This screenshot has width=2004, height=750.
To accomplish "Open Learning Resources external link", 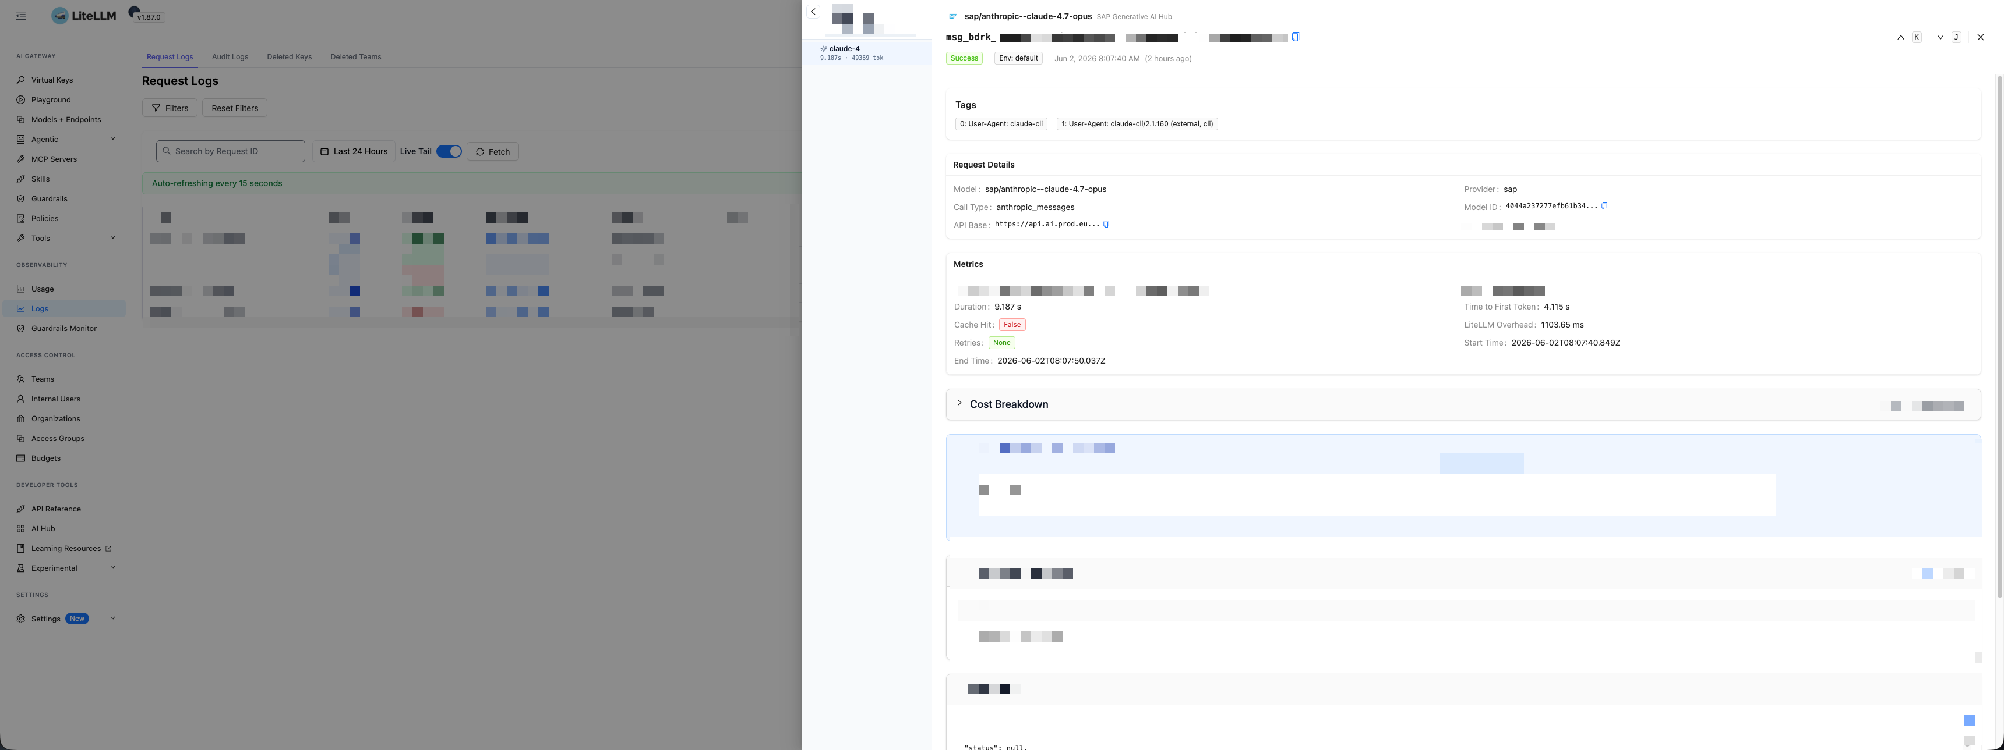I will 65,549.
